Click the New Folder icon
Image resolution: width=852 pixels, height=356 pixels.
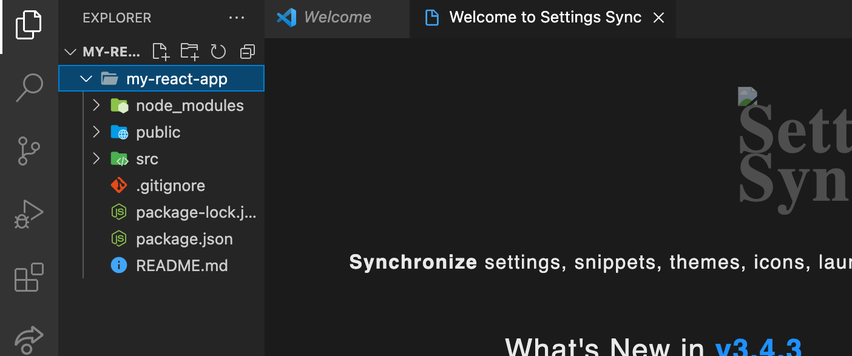pos(189,52)
